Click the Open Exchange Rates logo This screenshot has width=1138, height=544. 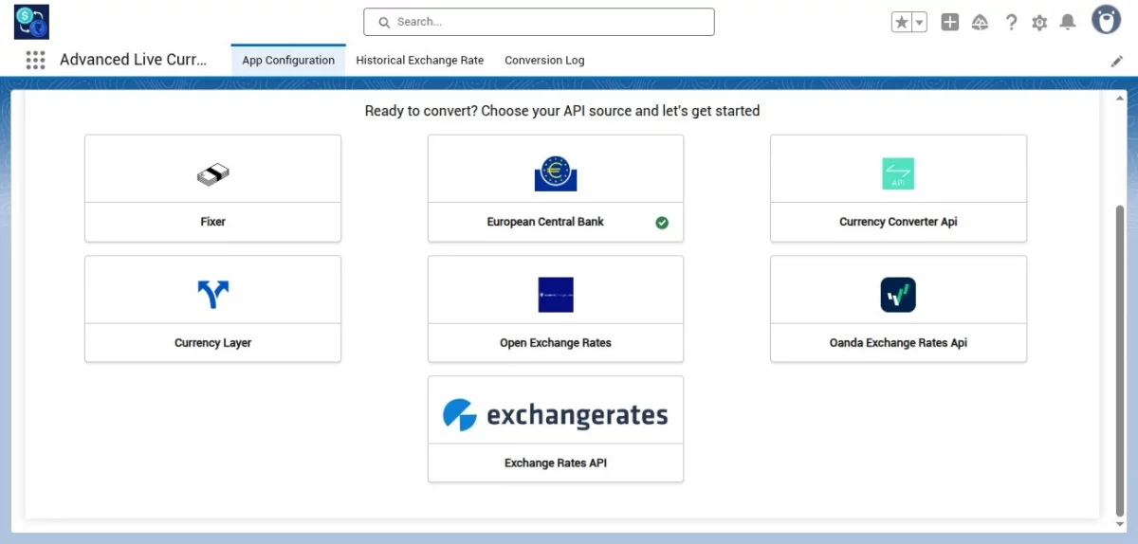tap(556, 295)
